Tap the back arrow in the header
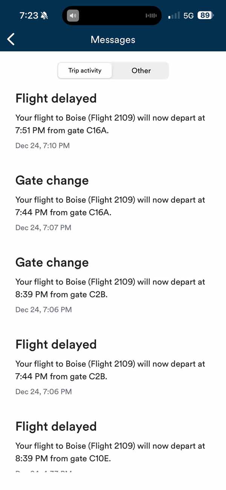The height and width of the screenshot is (490, 226). [x=11, y=39]
